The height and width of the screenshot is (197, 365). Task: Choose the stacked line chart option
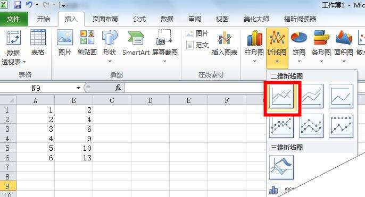point(311,96)
